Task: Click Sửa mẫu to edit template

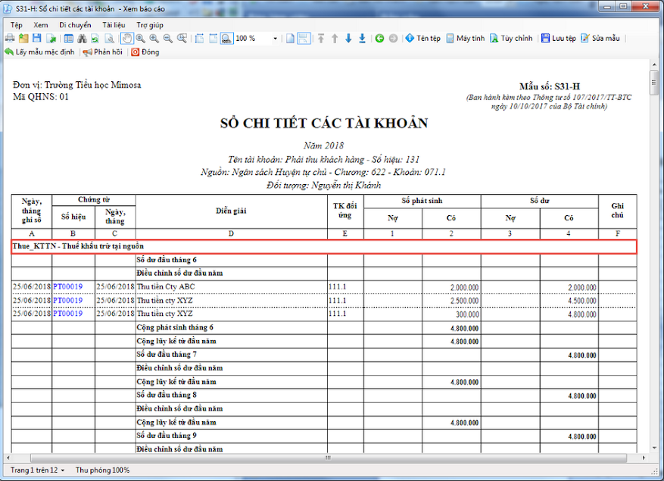Action: 600,39
